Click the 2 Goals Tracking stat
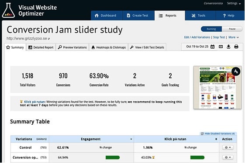 pos(170,80)
